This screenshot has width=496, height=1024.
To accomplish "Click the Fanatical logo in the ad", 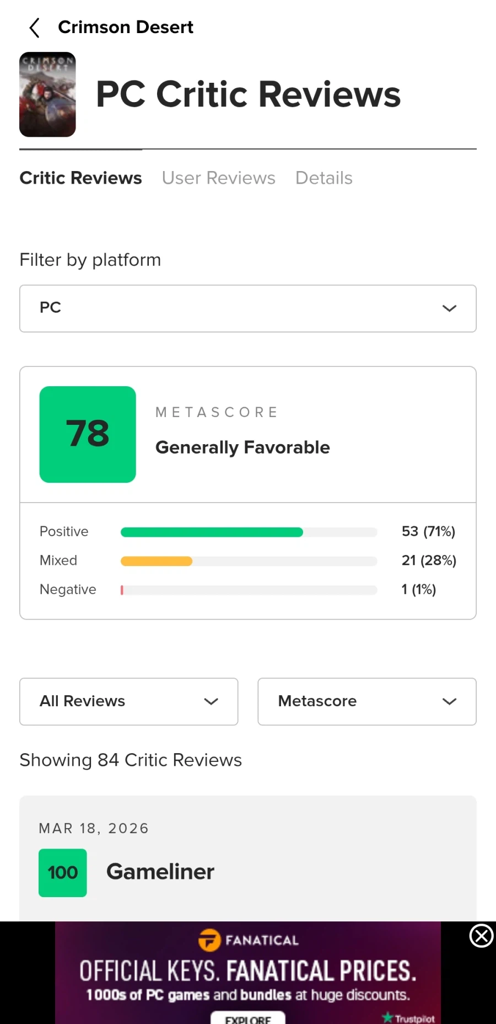I will (x=248, y=940).
